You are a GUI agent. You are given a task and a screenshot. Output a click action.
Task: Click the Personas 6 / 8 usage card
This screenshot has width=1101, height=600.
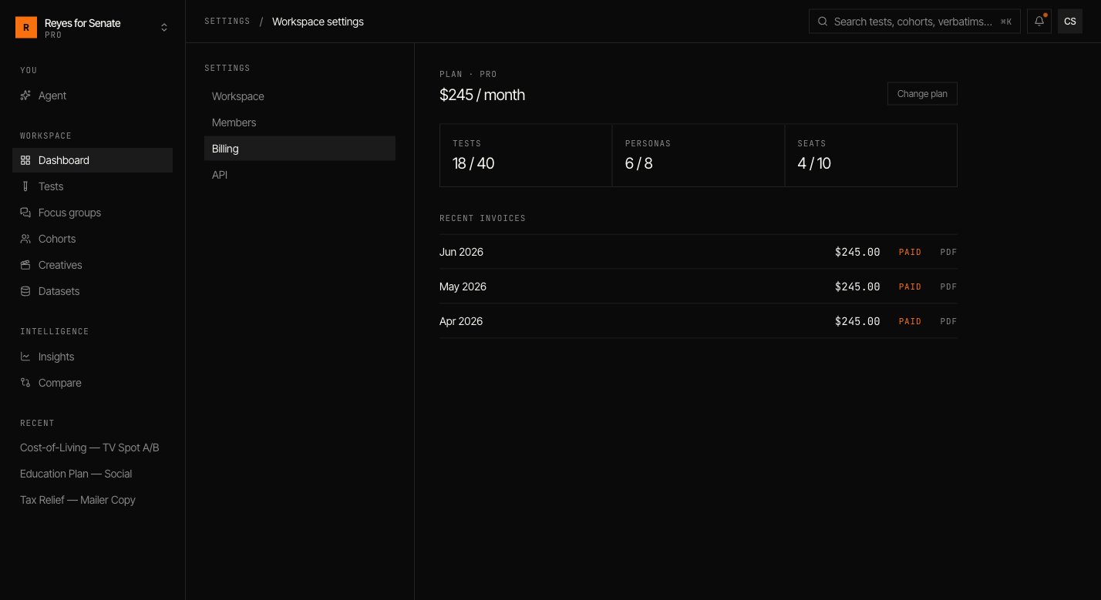[699, 155]
